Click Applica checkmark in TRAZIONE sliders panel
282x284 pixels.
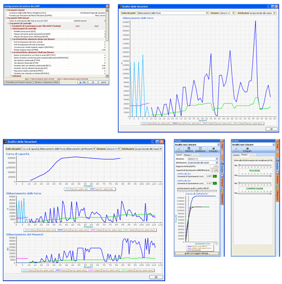236,148
